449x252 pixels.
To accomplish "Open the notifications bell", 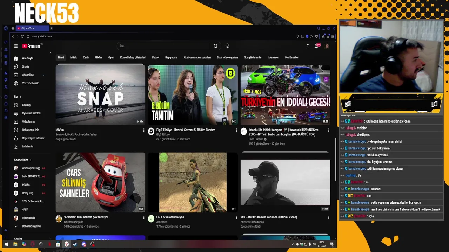I will [x=316, y=46].
